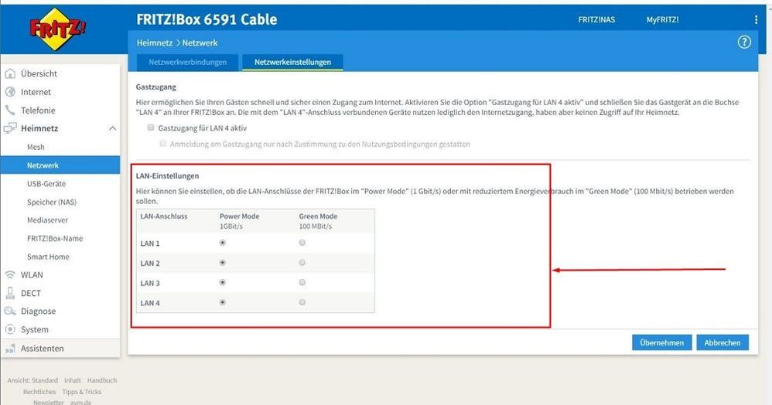Click the FRITZ!Box 6591 Cable title
This screenshot has height=405, width=772.
[x=207, y=19]
